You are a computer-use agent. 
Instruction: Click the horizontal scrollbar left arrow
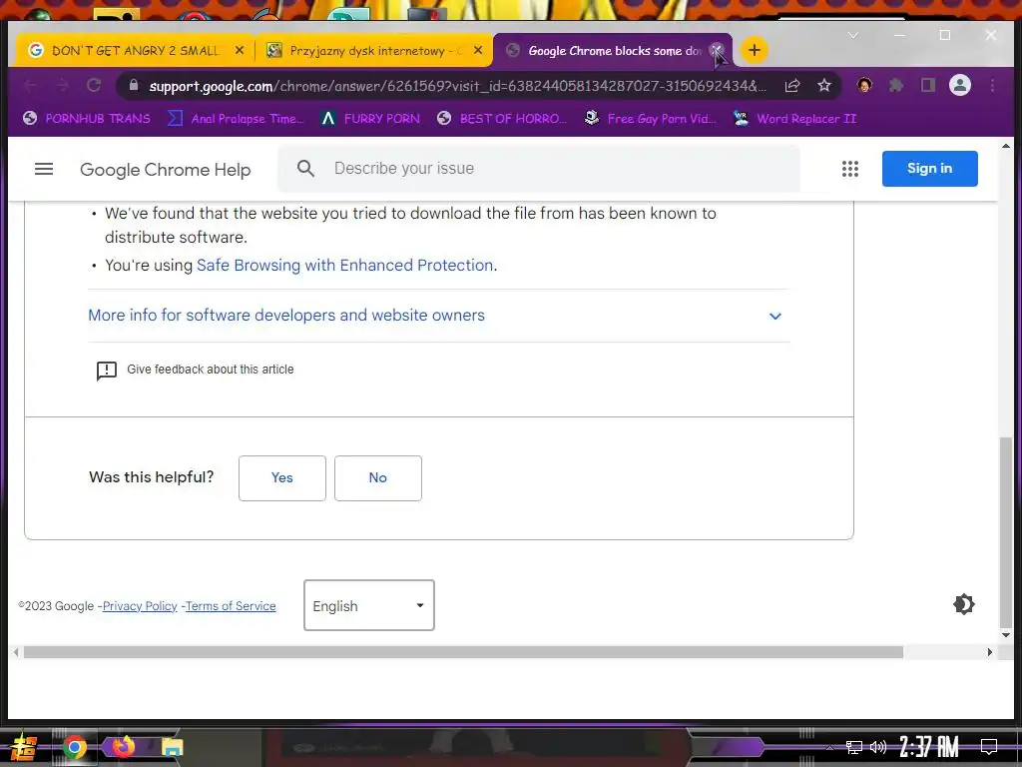[16, 652]
